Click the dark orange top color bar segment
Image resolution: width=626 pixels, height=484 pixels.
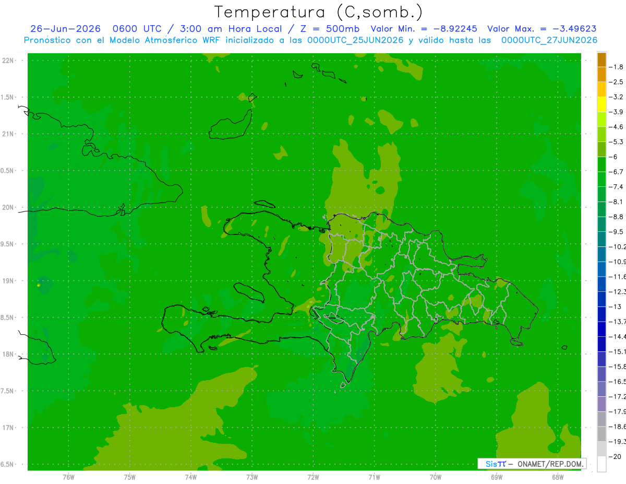pyautogui.click(x=601, y=60)
